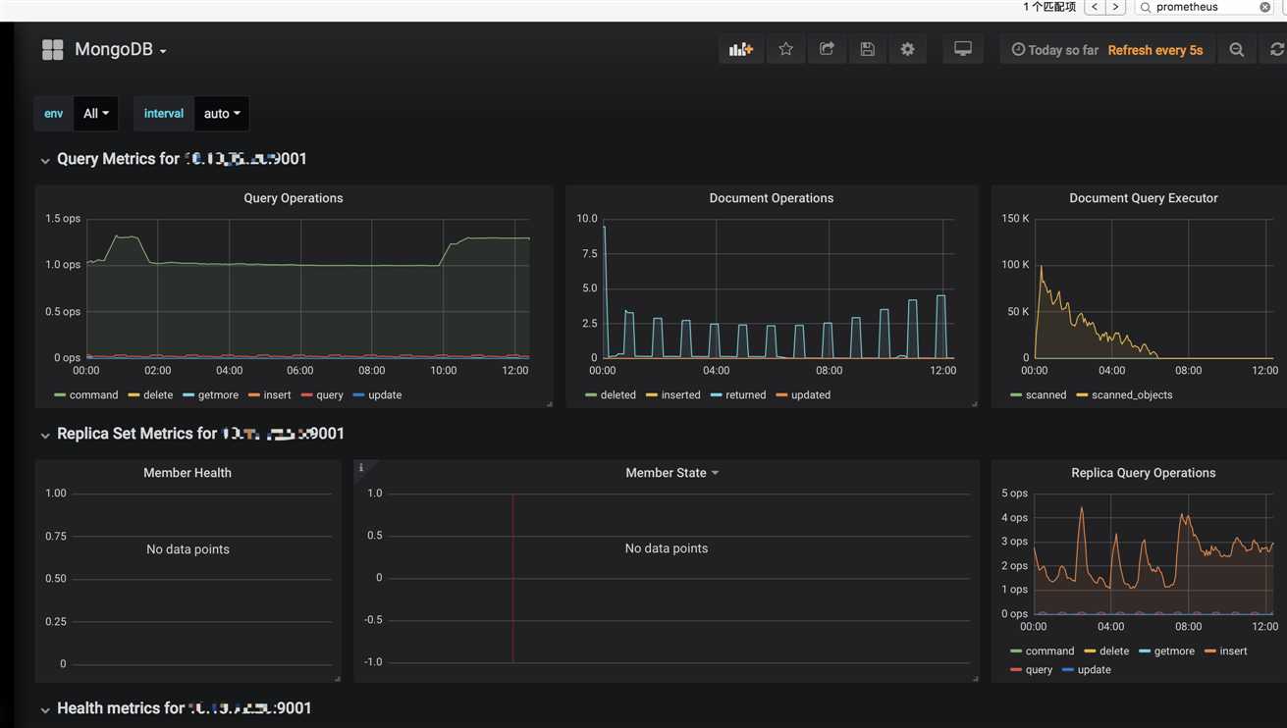
Task: Clear the prometheus search text
Action: [x=1265, y=7]
